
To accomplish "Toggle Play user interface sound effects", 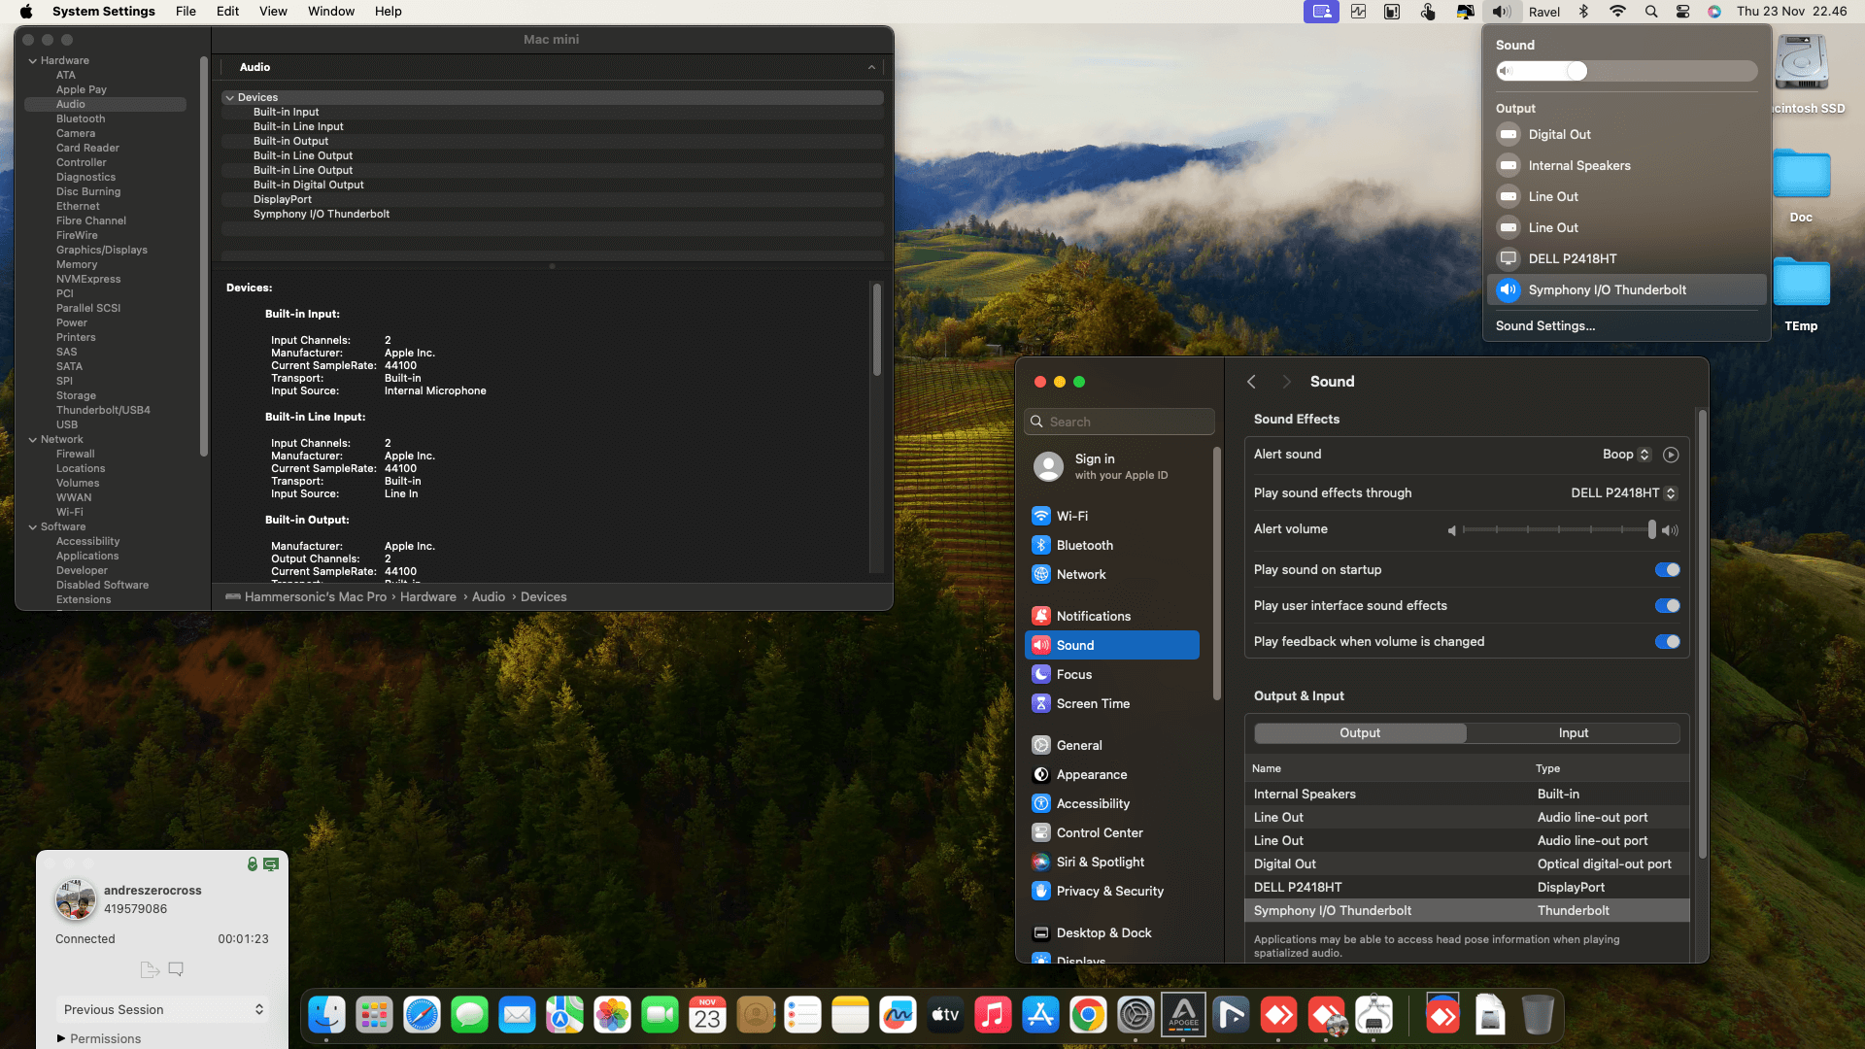I will [x=1667, y=606].
